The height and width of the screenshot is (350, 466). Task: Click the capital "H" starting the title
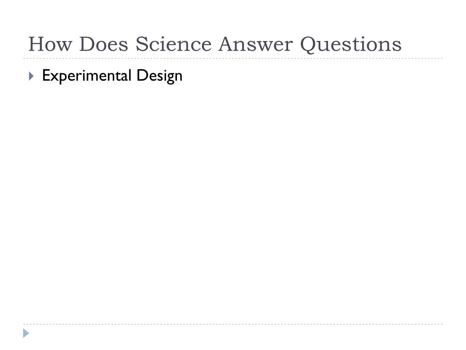point(36,44)
